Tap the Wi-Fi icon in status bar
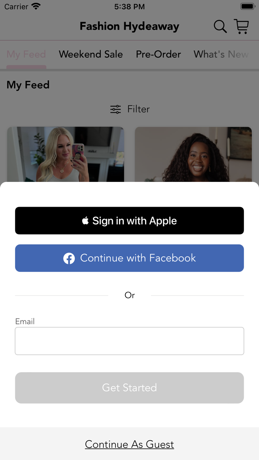259x460 pixels. 36,6
